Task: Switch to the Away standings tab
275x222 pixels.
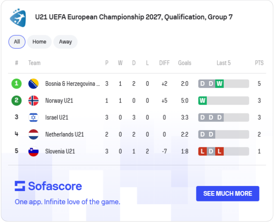Action: tap(65, 42)
